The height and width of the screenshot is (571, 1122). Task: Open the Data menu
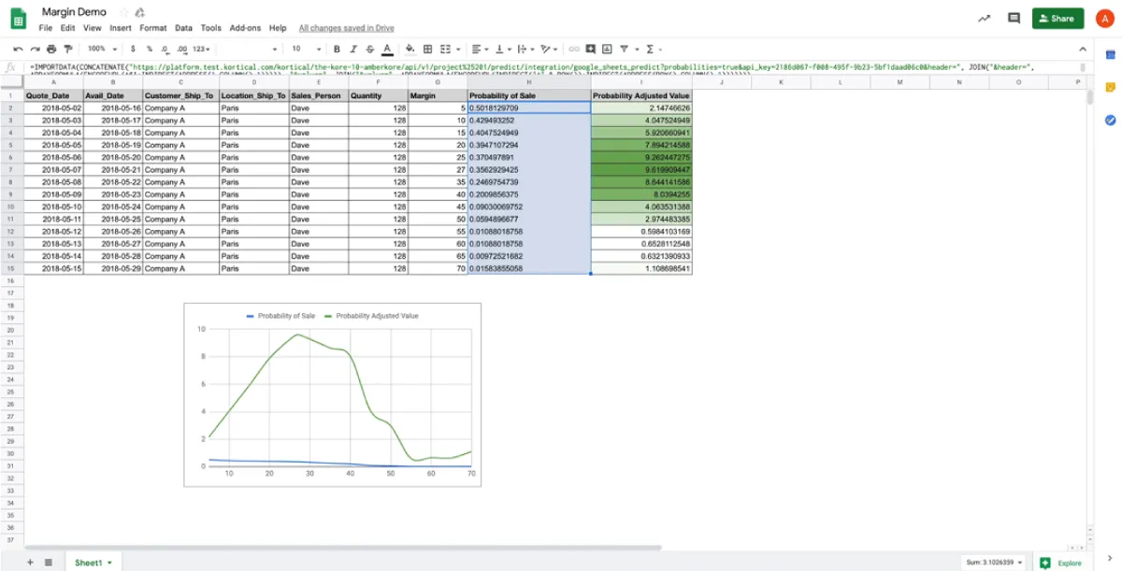(184, 28)
